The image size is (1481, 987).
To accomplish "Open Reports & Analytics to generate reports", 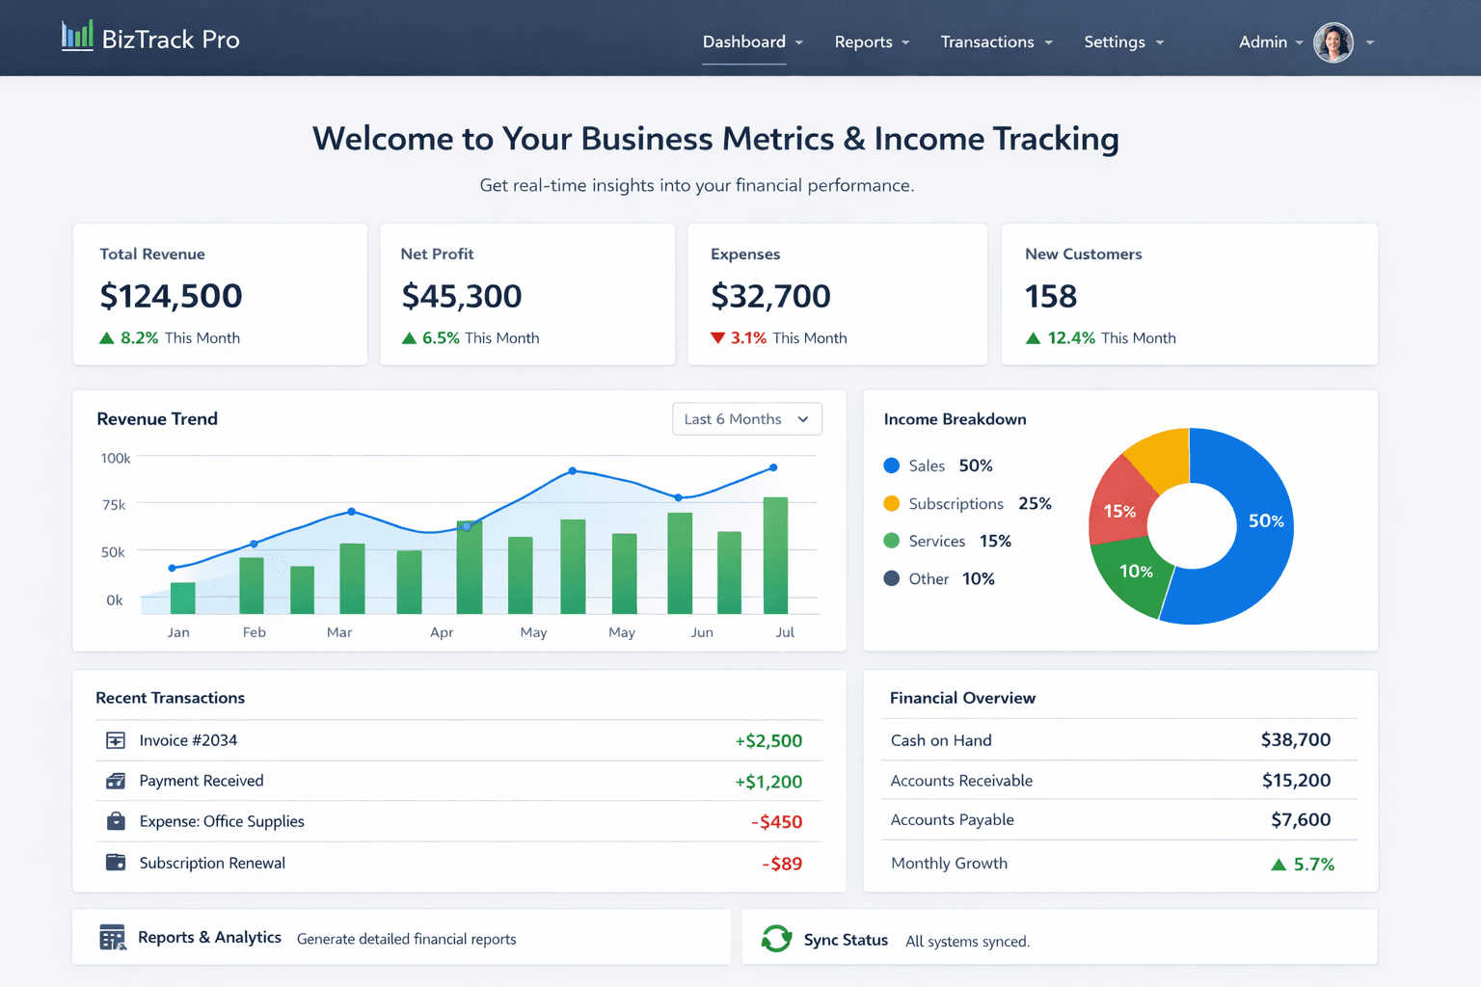I will point(210,937).
